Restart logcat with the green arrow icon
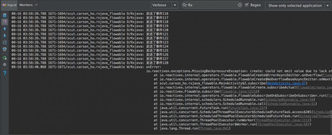The height and width of the screenshot is (135, 332). click(4, 58)
